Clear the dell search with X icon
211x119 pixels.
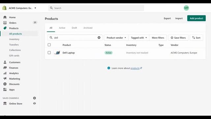pos(99,38)
